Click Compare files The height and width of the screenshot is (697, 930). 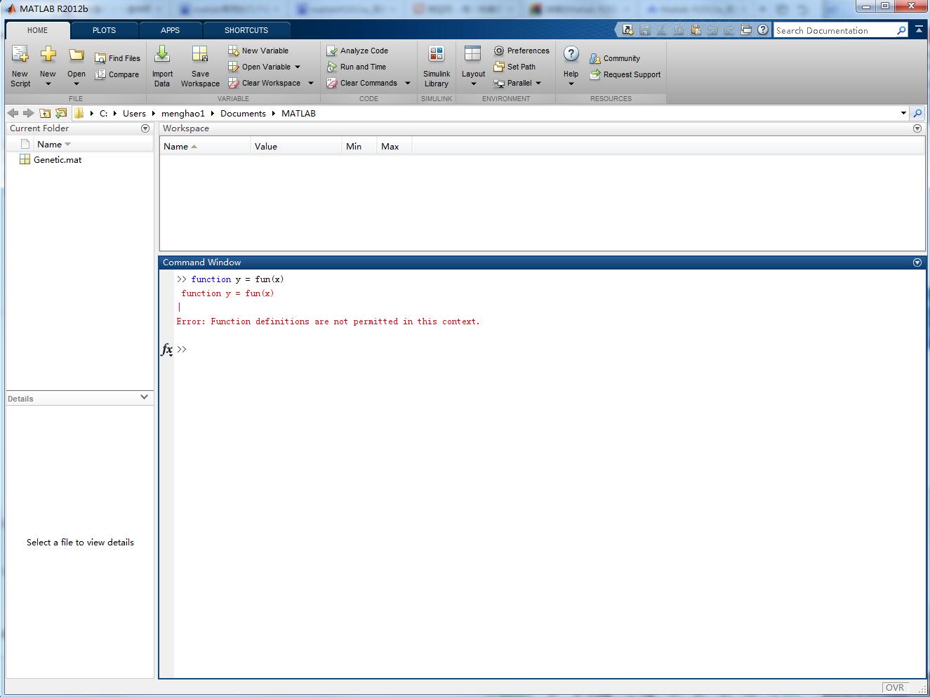117,74
